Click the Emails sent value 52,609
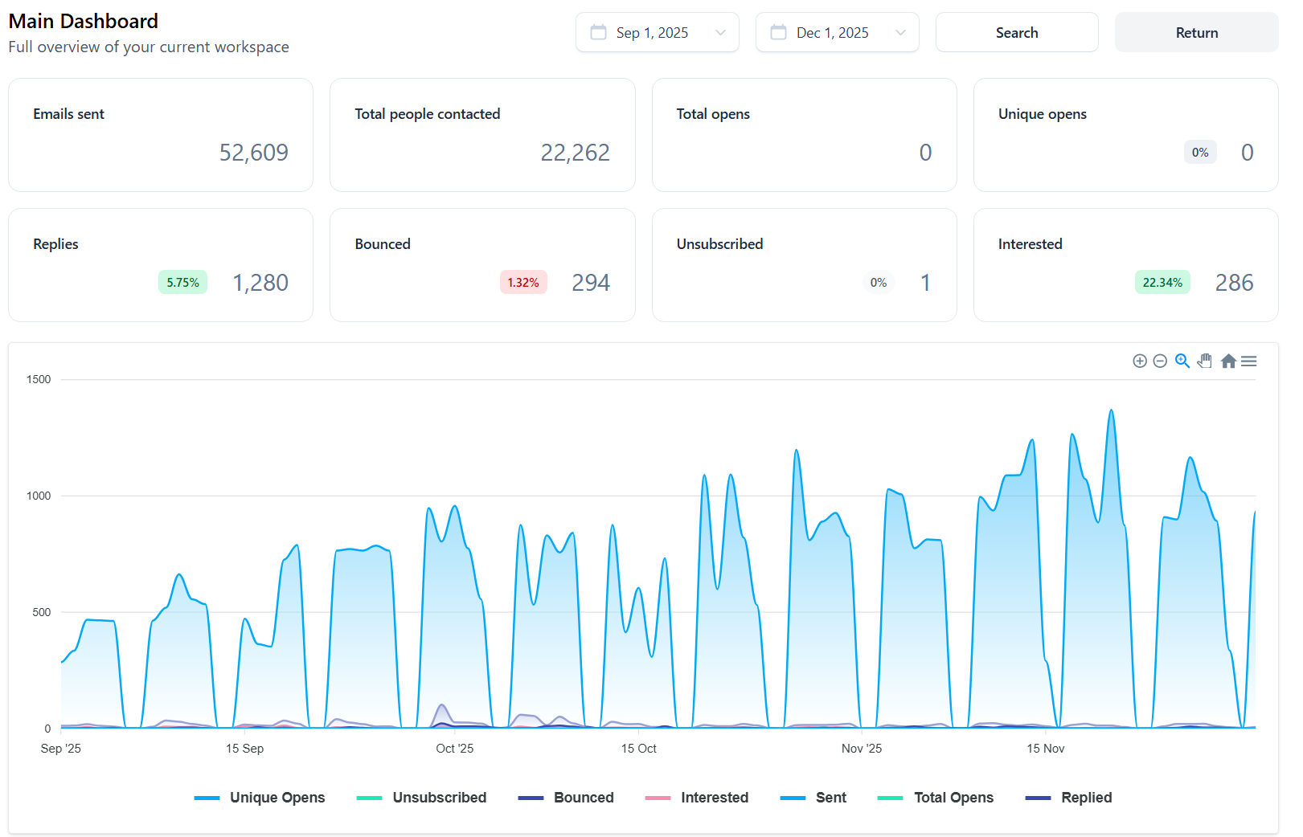The image size is (1303, 837). [x=253, y=153]
